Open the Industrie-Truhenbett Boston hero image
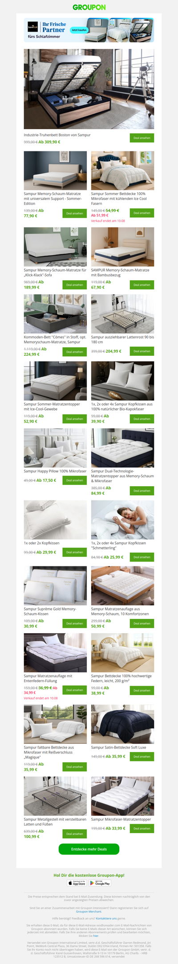The width and height of the screenshot is (178, 964). tap(89, 89)
